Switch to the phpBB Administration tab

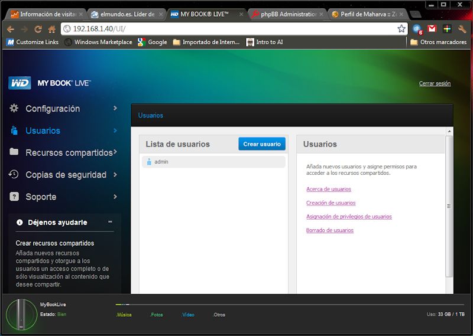point(287,14)
